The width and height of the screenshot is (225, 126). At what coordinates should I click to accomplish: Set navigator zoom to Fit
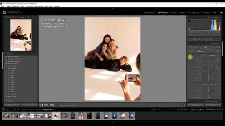(23, 17)
